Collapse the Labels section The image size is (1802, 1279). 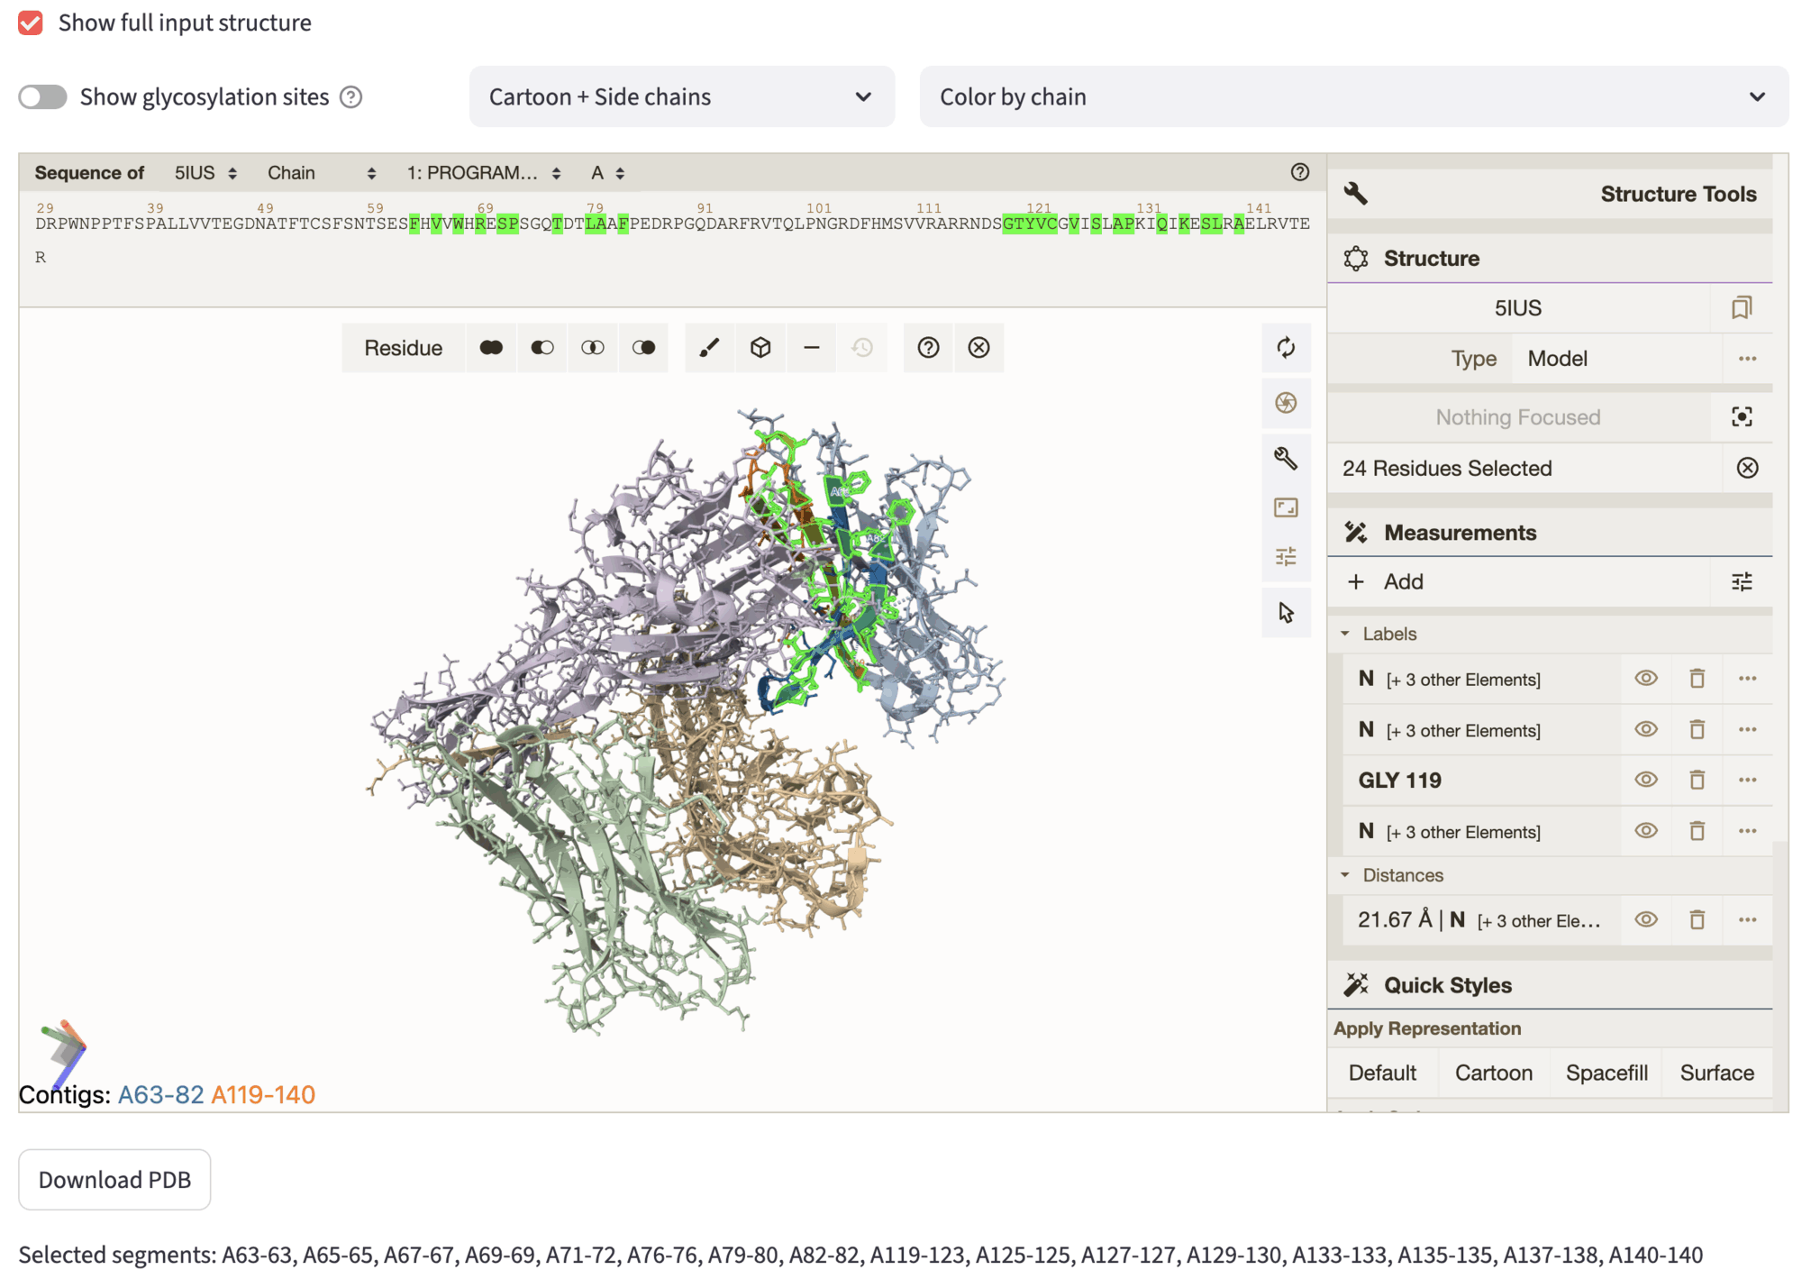pos(1346,634)
